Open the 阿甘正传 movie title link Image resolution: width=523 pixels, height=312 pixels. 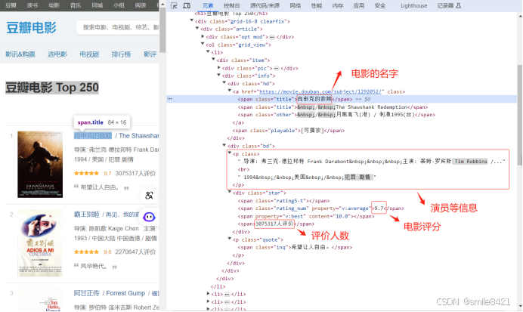pyautogui.click(x=87, y=293)
